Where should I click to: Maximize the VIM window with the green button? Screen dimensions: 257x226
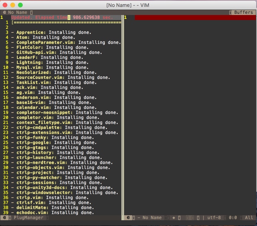[20, 5]
